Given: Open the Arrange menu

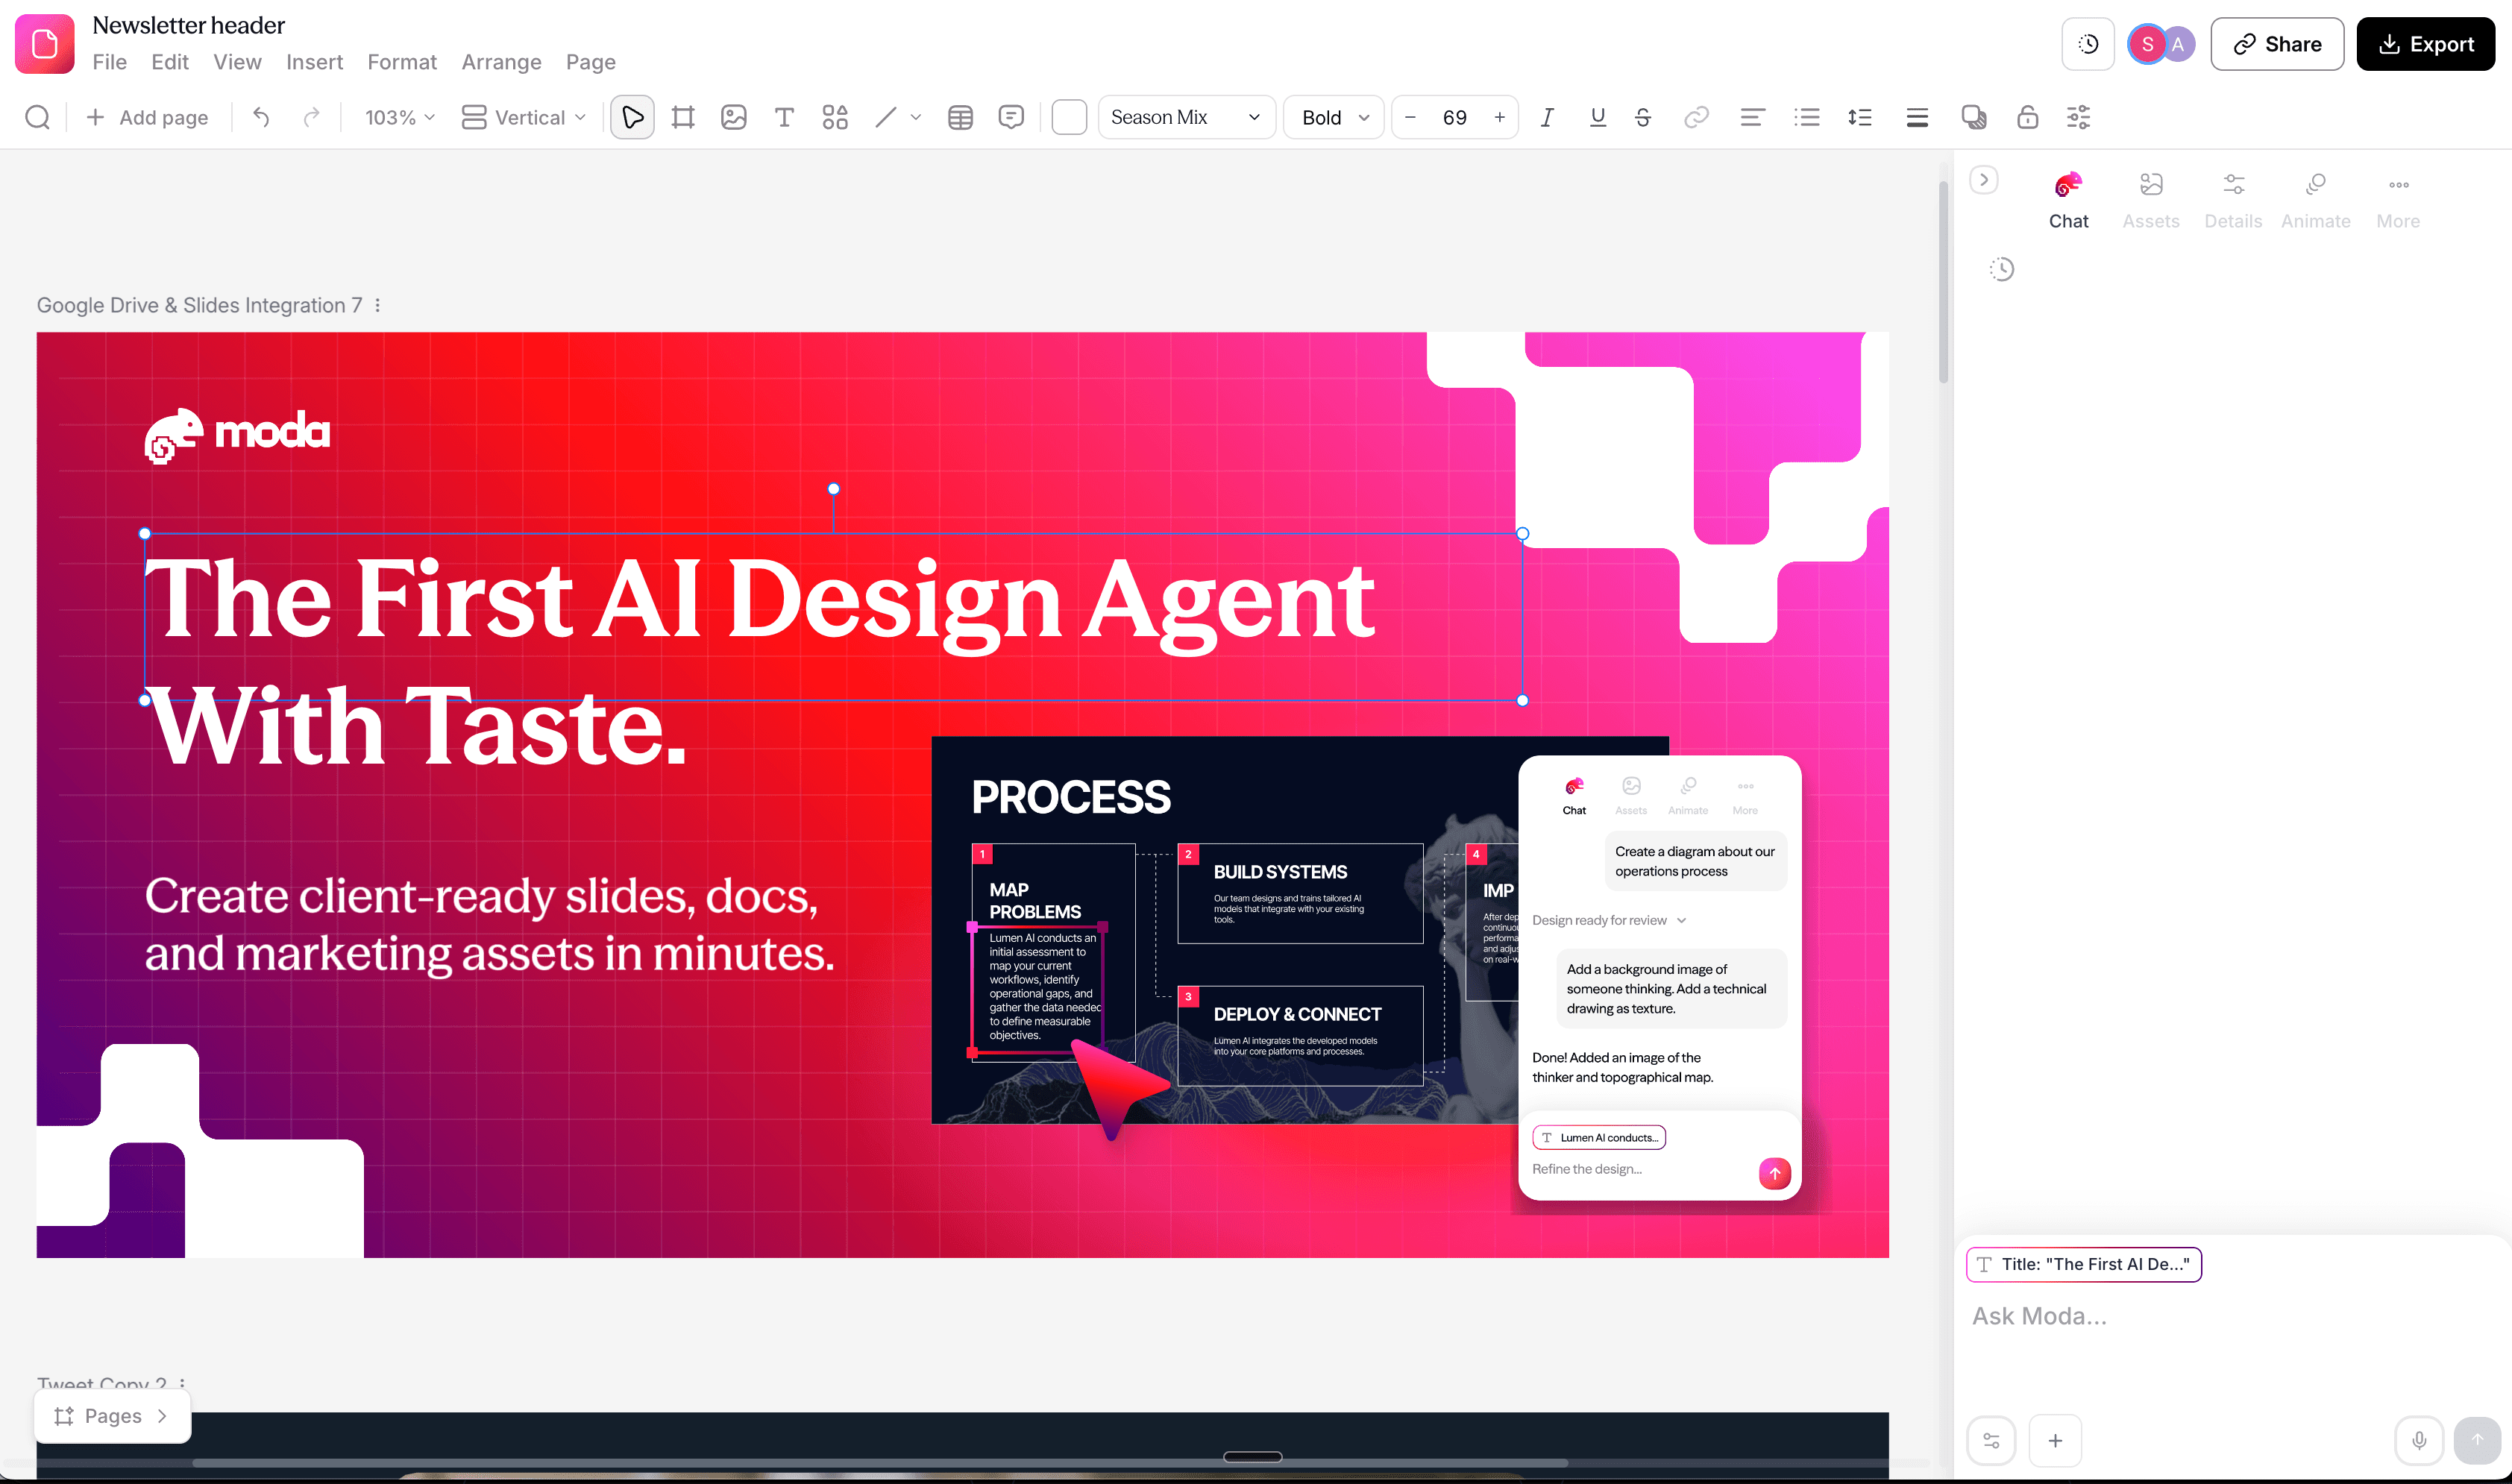Looking at the screenshot, I should [x=502, y=62].
